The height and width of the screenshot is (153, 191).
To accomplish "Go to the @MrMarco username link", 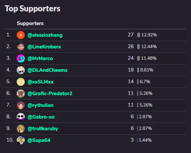I will click(x=40, y=58).
